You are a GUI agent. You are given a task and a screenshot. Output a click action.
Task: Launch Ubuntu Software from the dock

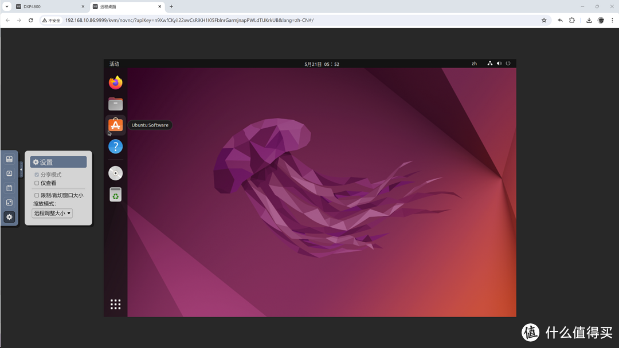click(x=116, y=125)
